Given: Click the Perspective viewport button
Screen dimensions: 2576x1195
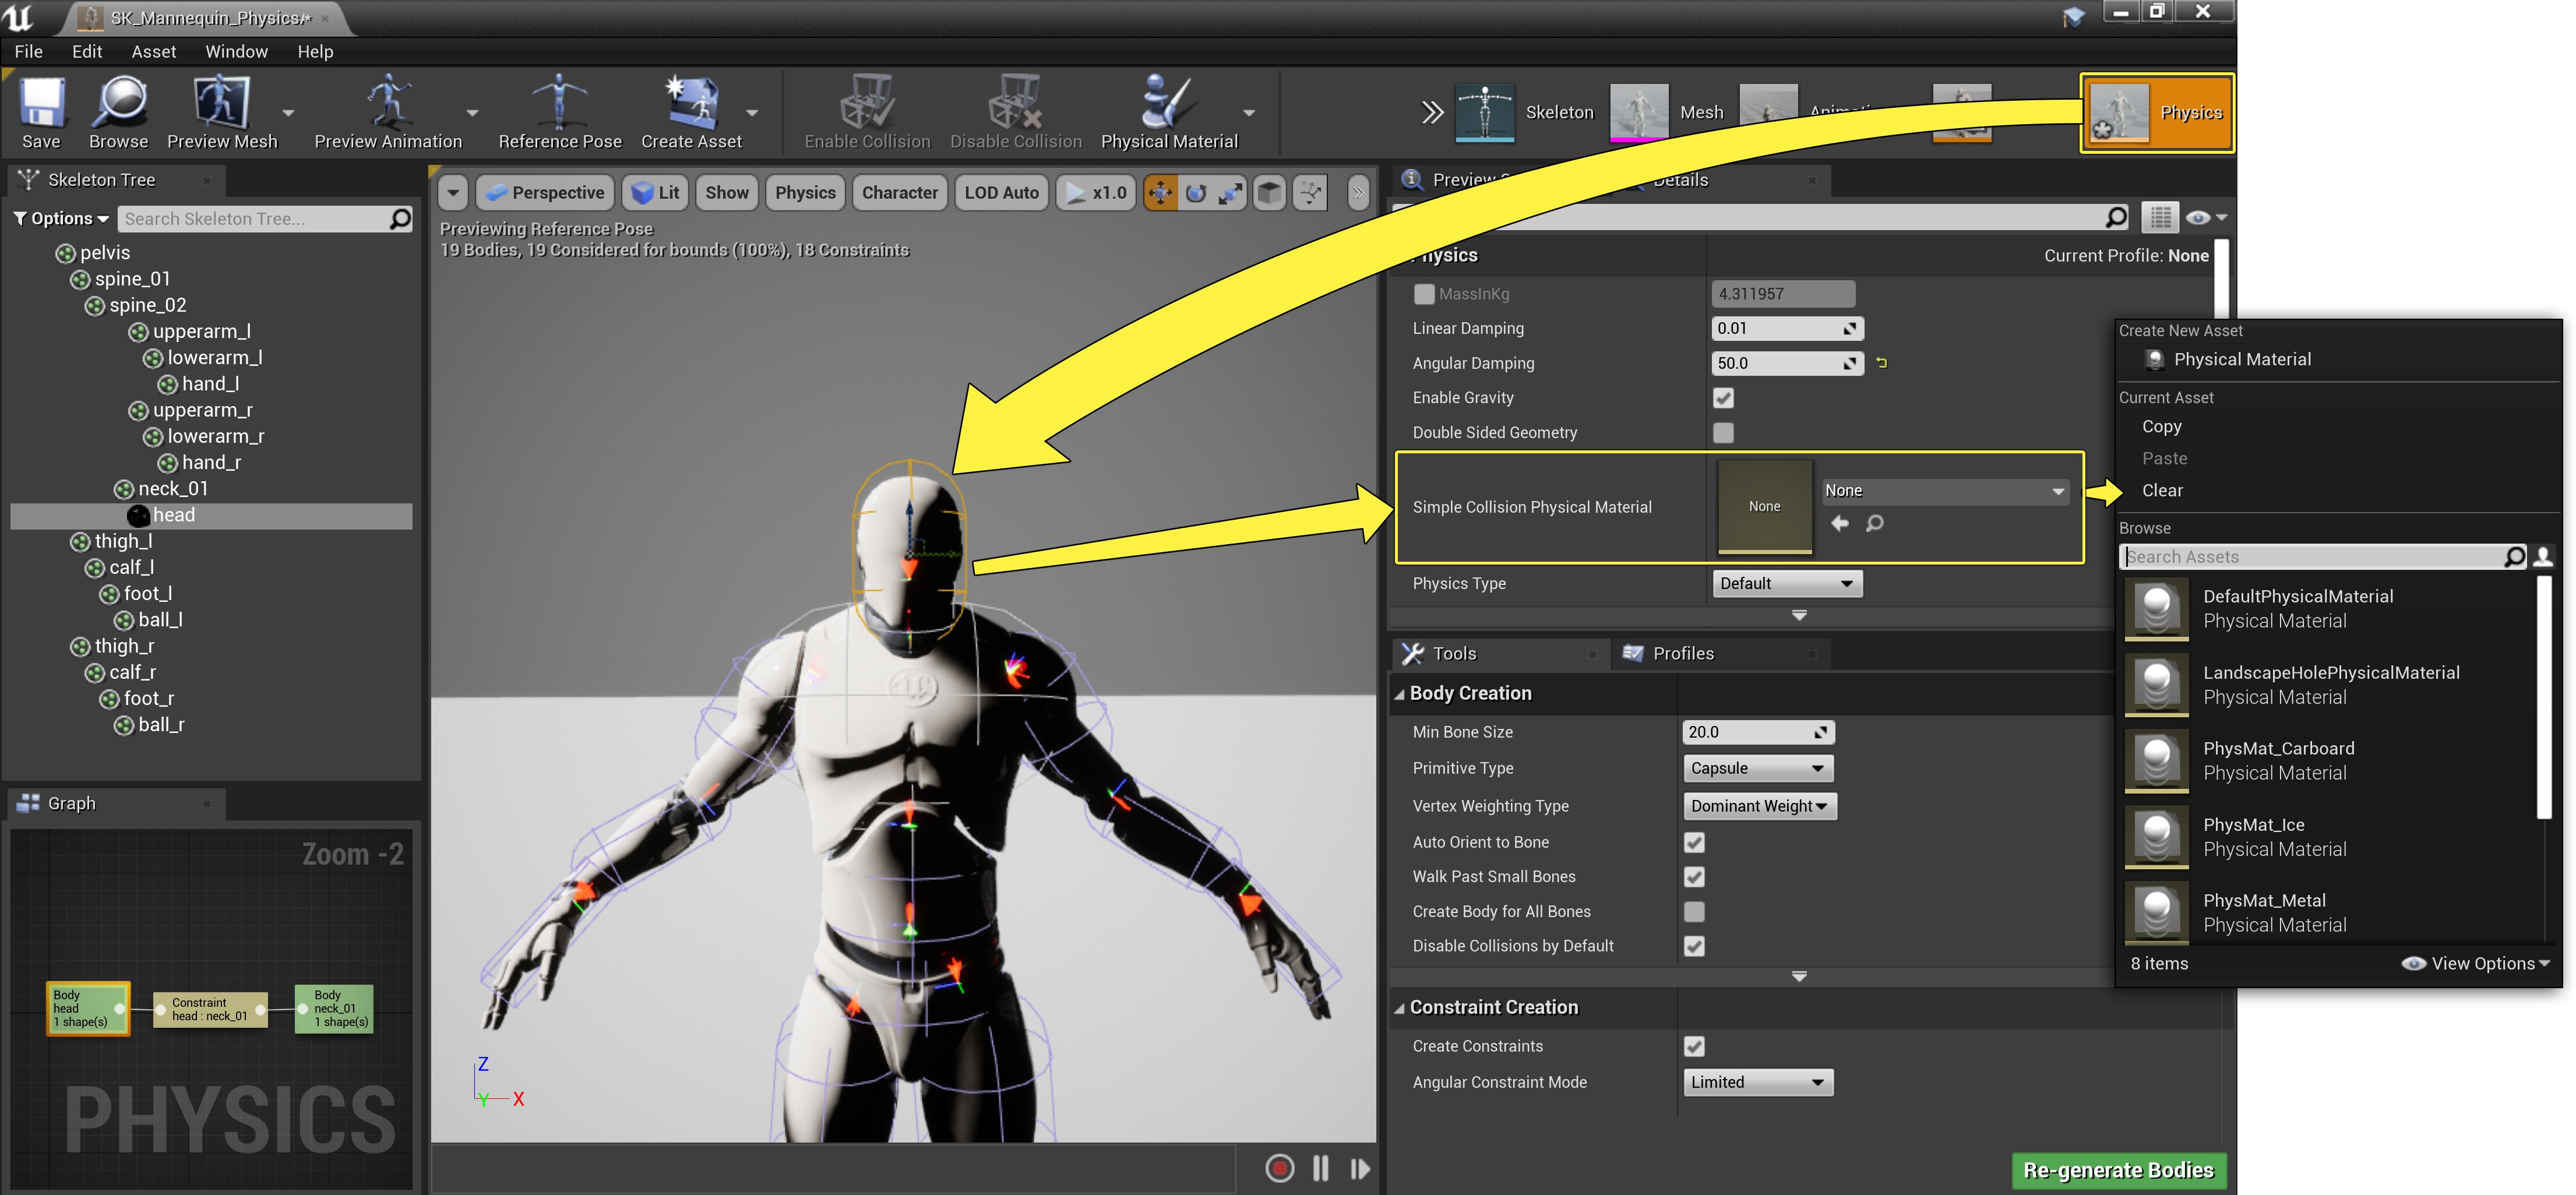Looking at the screenshot, I should pyautogui.click(x=546, y=193).
